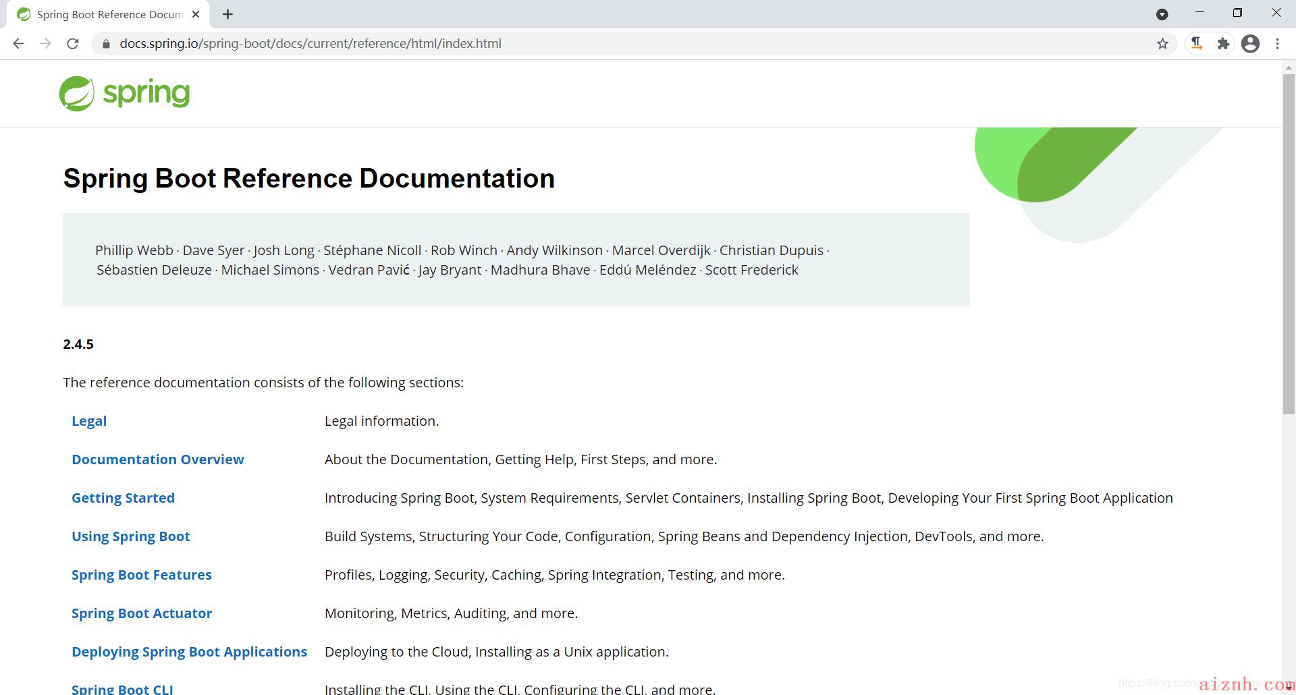Screen dimensions: 1296x695
Task: Click author name Scott Frederick
Action: (x=752, y=270)
